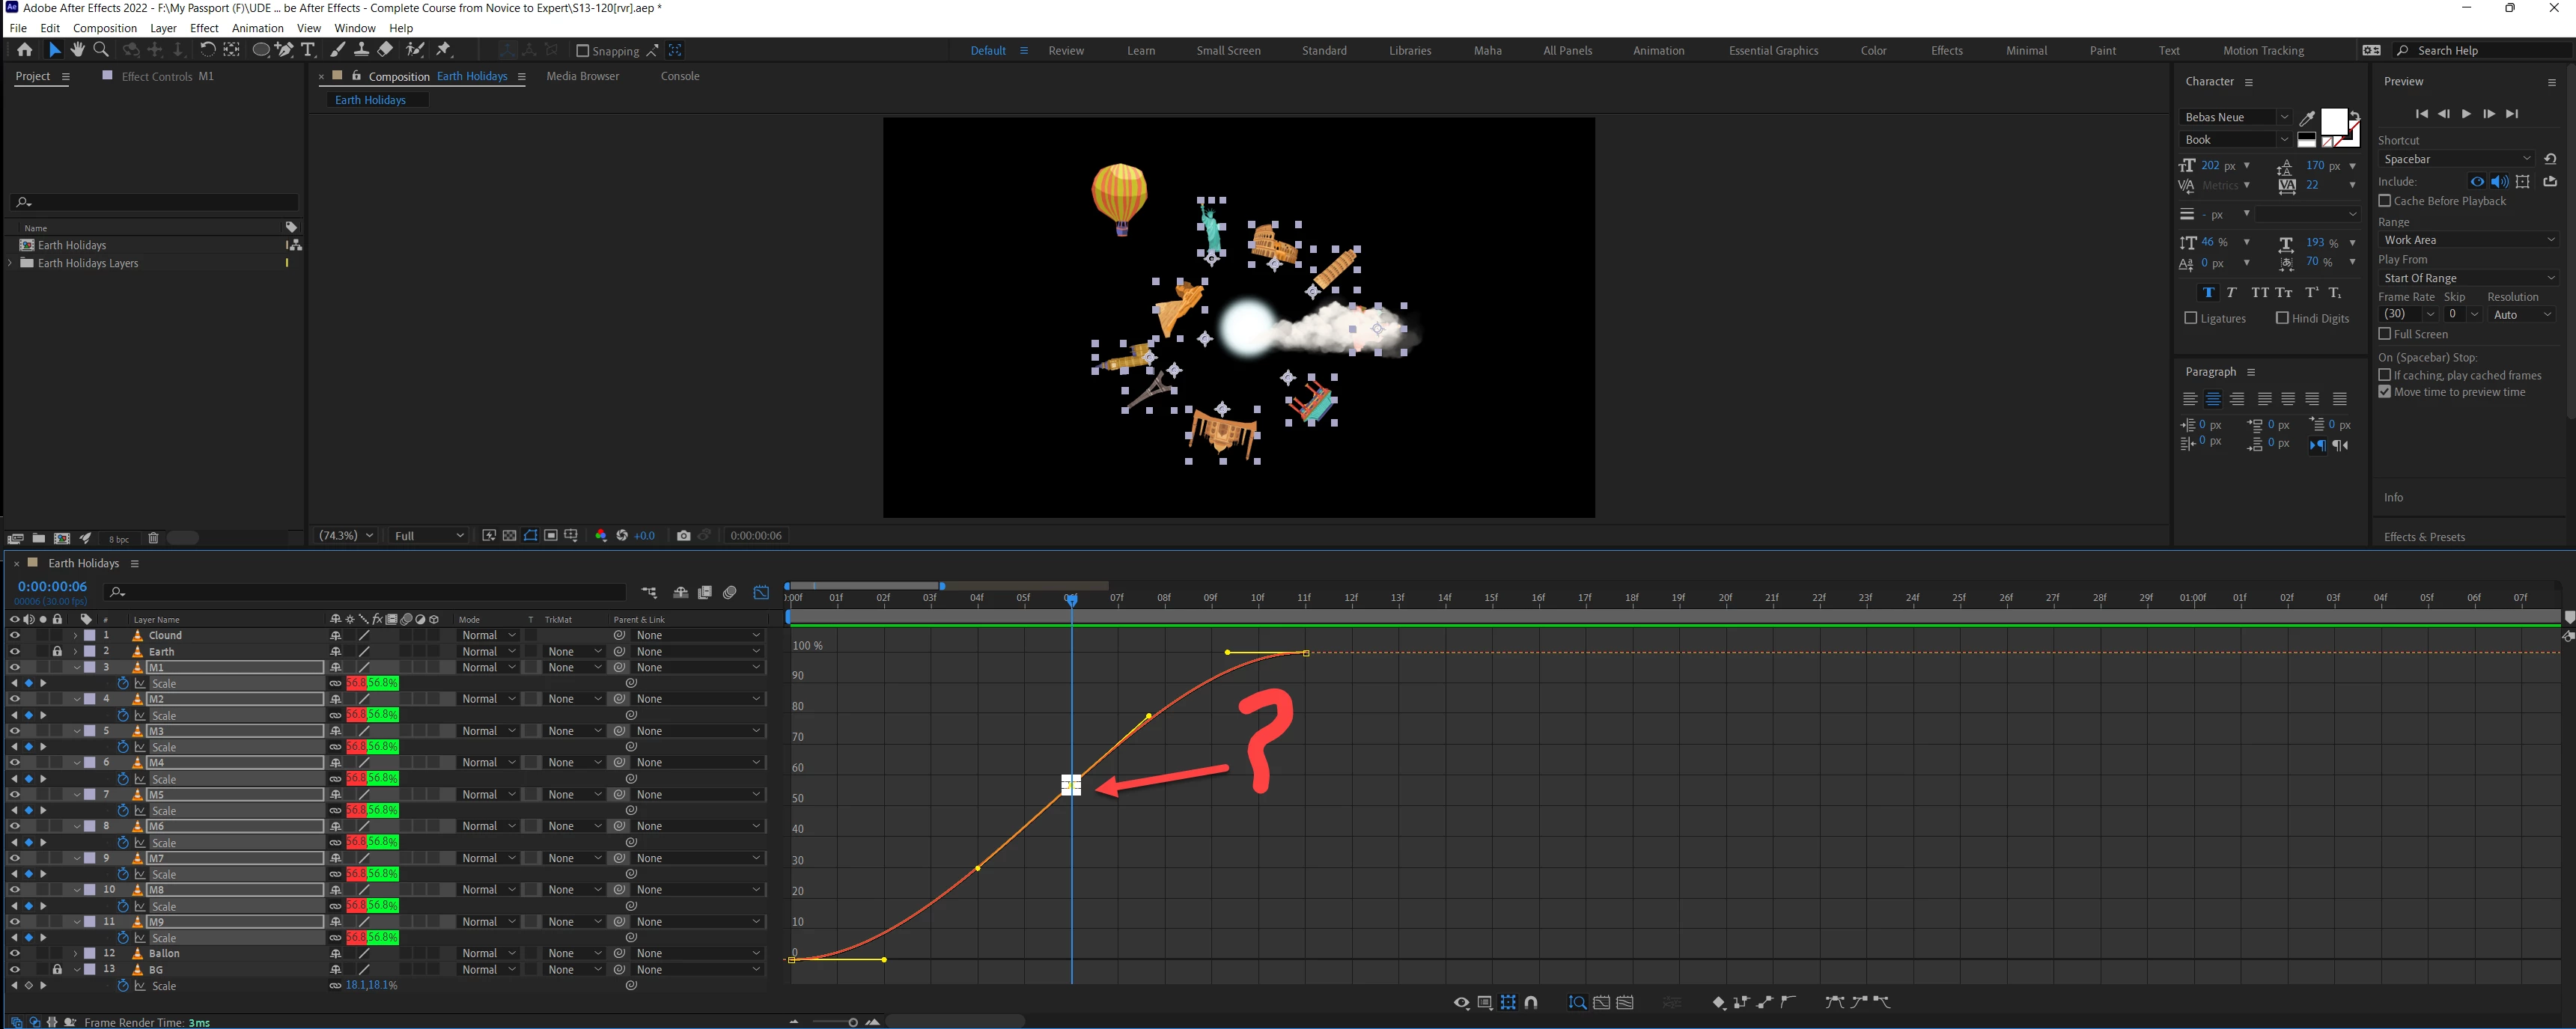2576x1029 pixels.
Task: Choose the Clone Stamp tool
Action: click(x=361, y=50)
